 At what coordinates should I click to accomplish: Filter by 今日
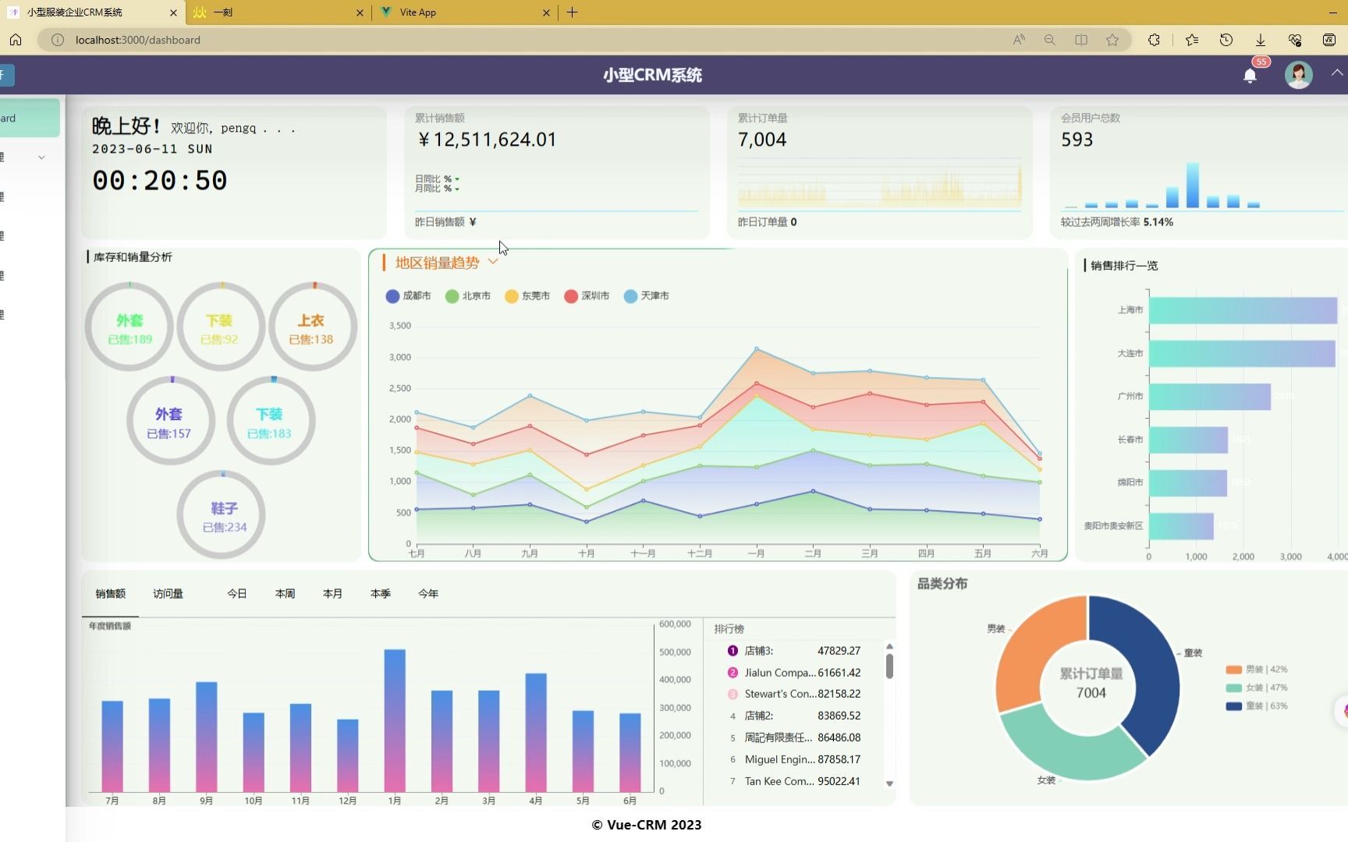(237, 594)
